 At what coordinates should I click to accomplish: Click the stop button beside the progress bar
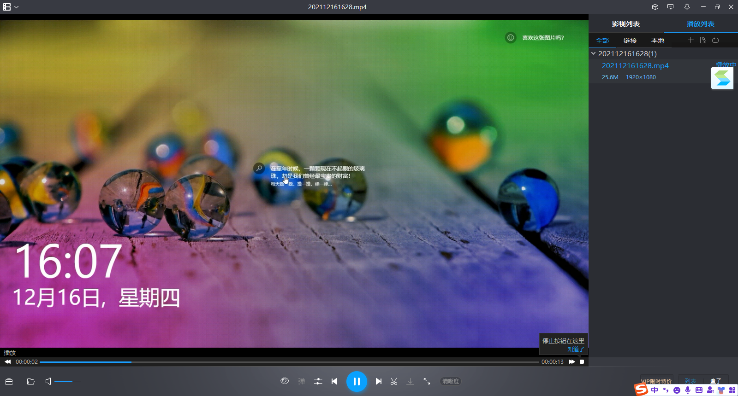click(x=582, y=362)
